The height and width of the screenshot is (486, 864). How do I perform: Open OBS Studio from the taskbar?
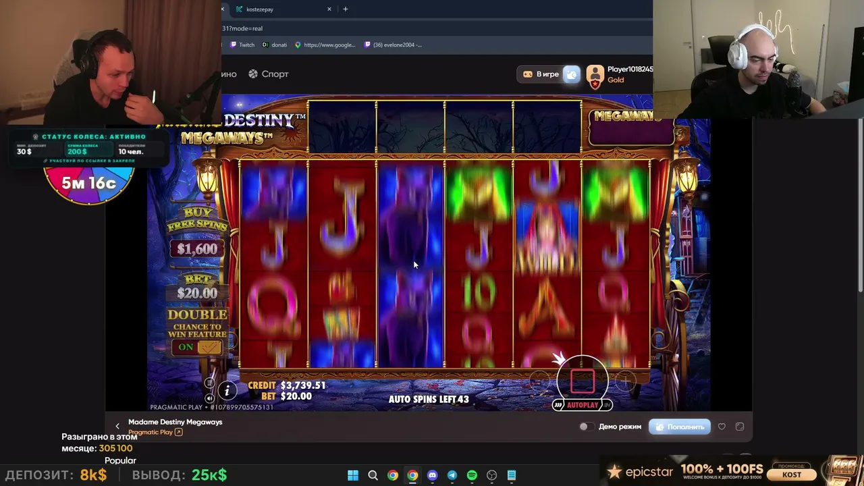(x=492, y=475)
